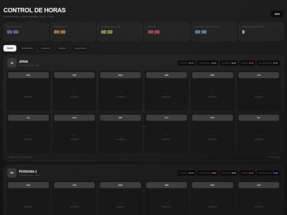The image size is (287, 215).
Task: Open Jenia's NOV month card
Action: (213, 133)
